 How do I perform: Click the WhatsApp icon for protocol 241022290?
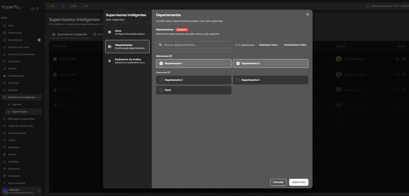pos(55,59)
